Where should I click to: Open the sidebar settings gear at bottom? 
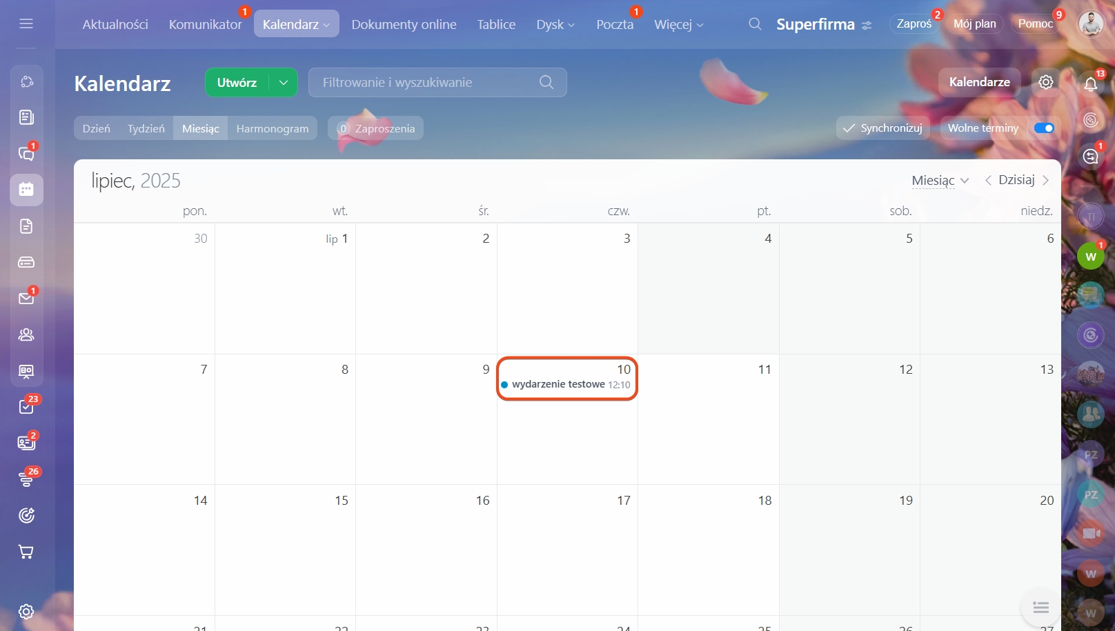tap(26, 612)
